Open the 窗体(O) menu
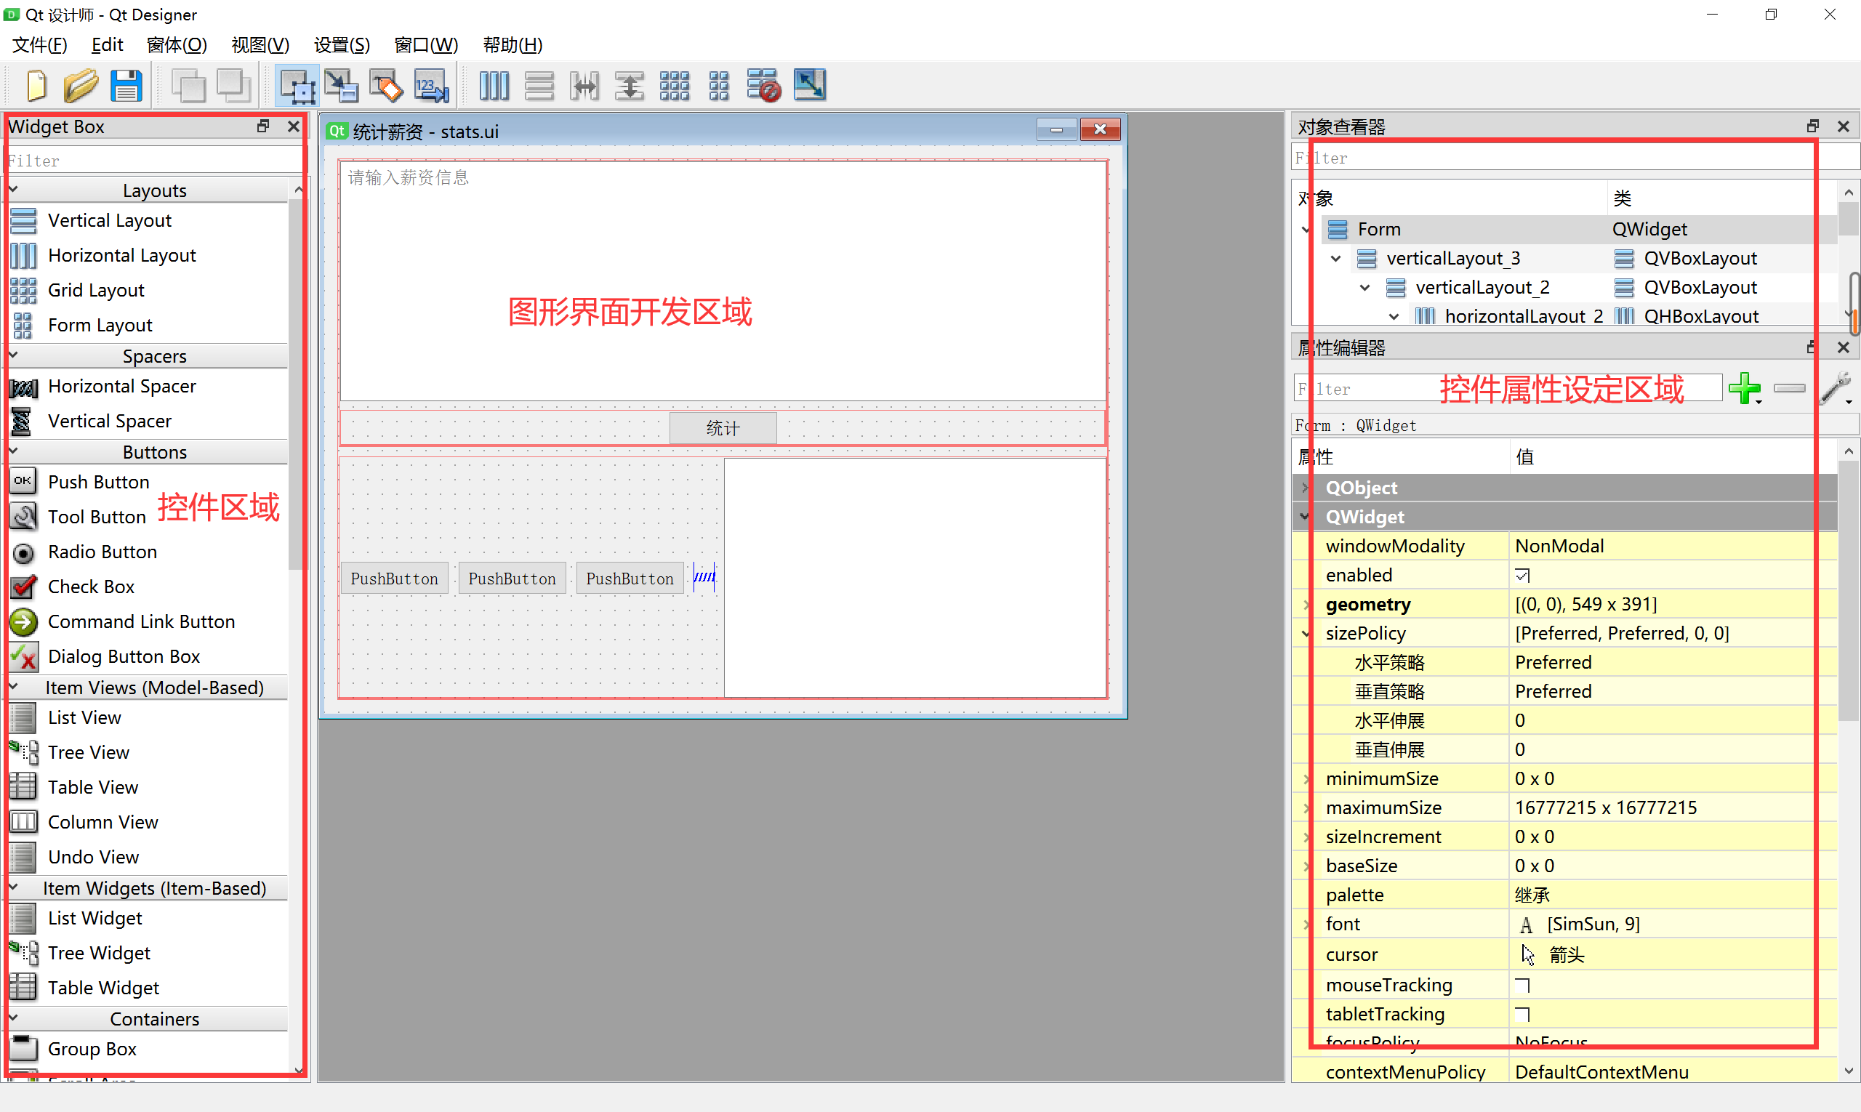The width and height of the screenshot is (1861, 1112). pos(176,45)
